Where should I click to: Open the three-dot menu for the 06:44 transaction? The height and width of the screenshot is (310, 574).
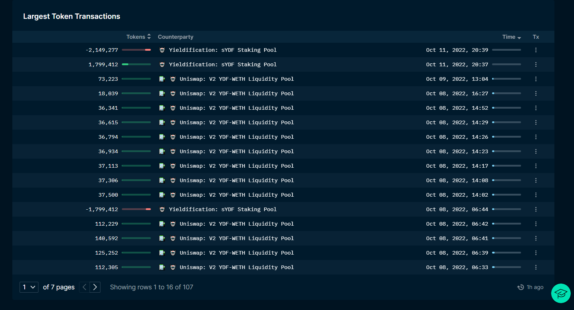[x=536, y=209]
